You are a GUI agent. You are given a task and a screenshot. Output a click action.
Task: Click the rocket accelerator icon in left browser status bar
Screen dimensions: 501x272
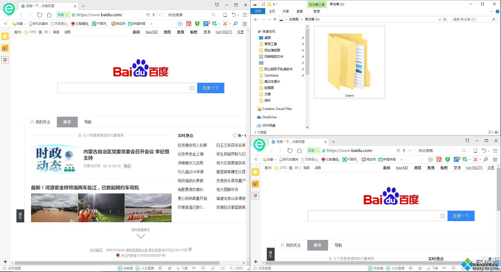[170, 268]
